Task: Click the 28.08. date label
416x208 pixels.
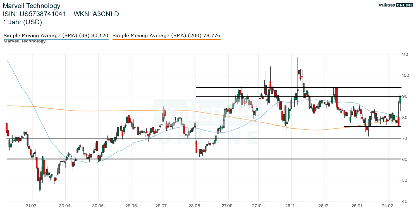Action: pos(195,206)
